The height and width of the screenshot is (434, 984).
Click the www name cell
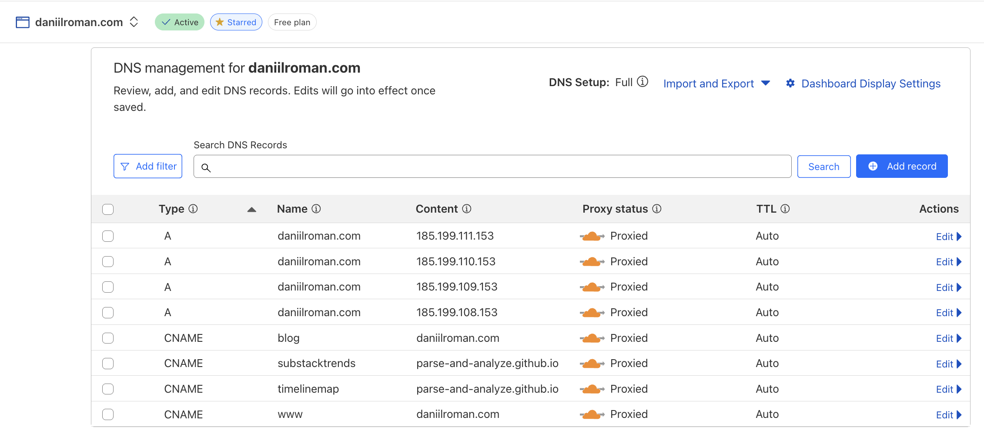[x=290, y=414]
